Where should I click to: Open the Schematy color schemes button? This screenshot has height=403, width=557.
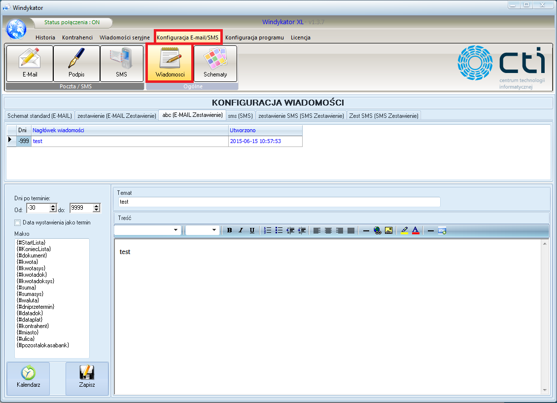[215, 64]
